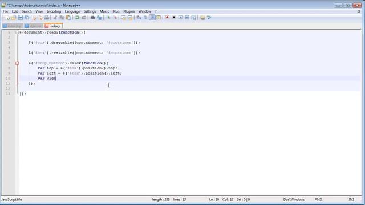The height and width of the screenshot is (205, 365).
Task: Click the yellow icon right of Indent Guide
Action: point(159,18)
